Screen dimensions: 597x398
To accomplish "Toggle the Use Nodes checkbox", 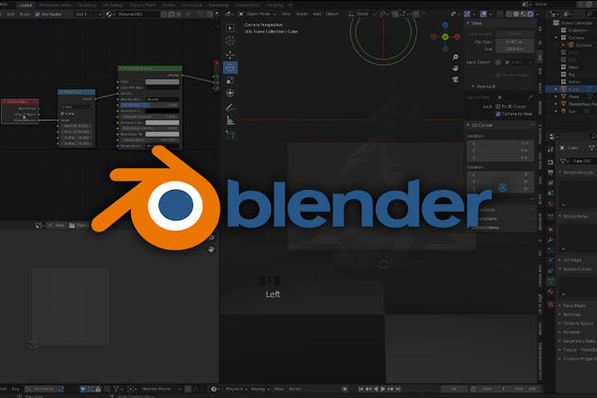I will [37, 14].
